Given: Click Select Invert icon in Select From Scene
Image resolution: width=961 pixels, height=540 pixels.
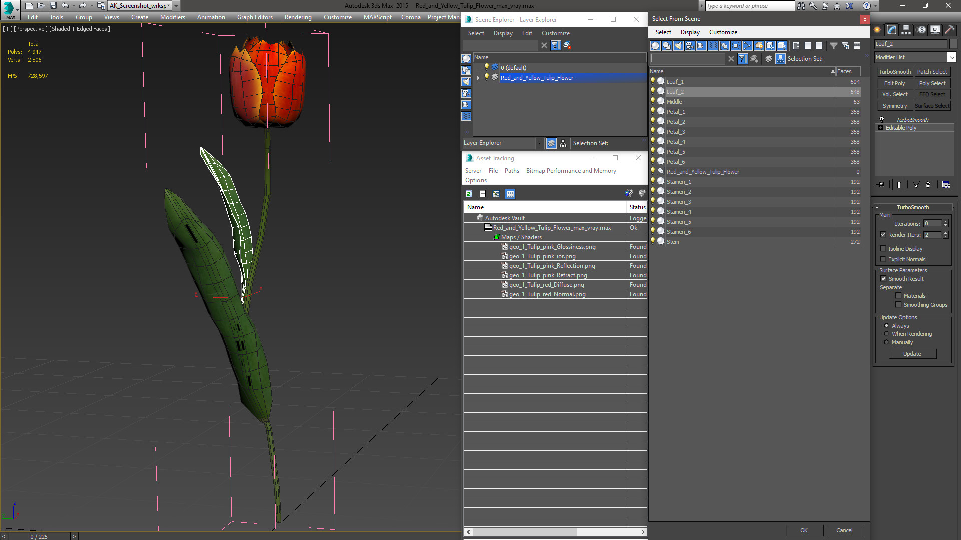Looking at the screenshot, I should [819, 46].
